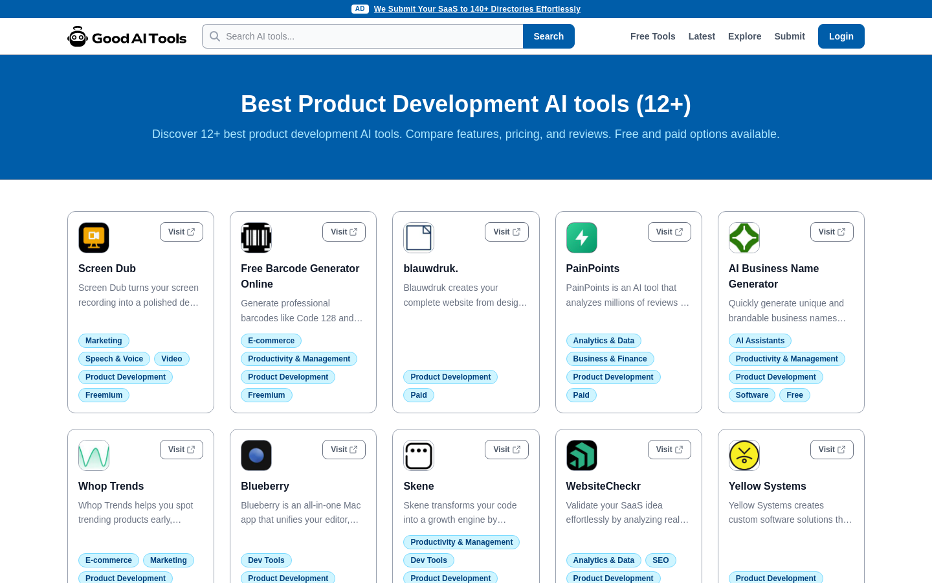Select the Product Development tag on blauwdruk.
The width and height of the screenshot is (932, 583).
[x=450, y=377]
